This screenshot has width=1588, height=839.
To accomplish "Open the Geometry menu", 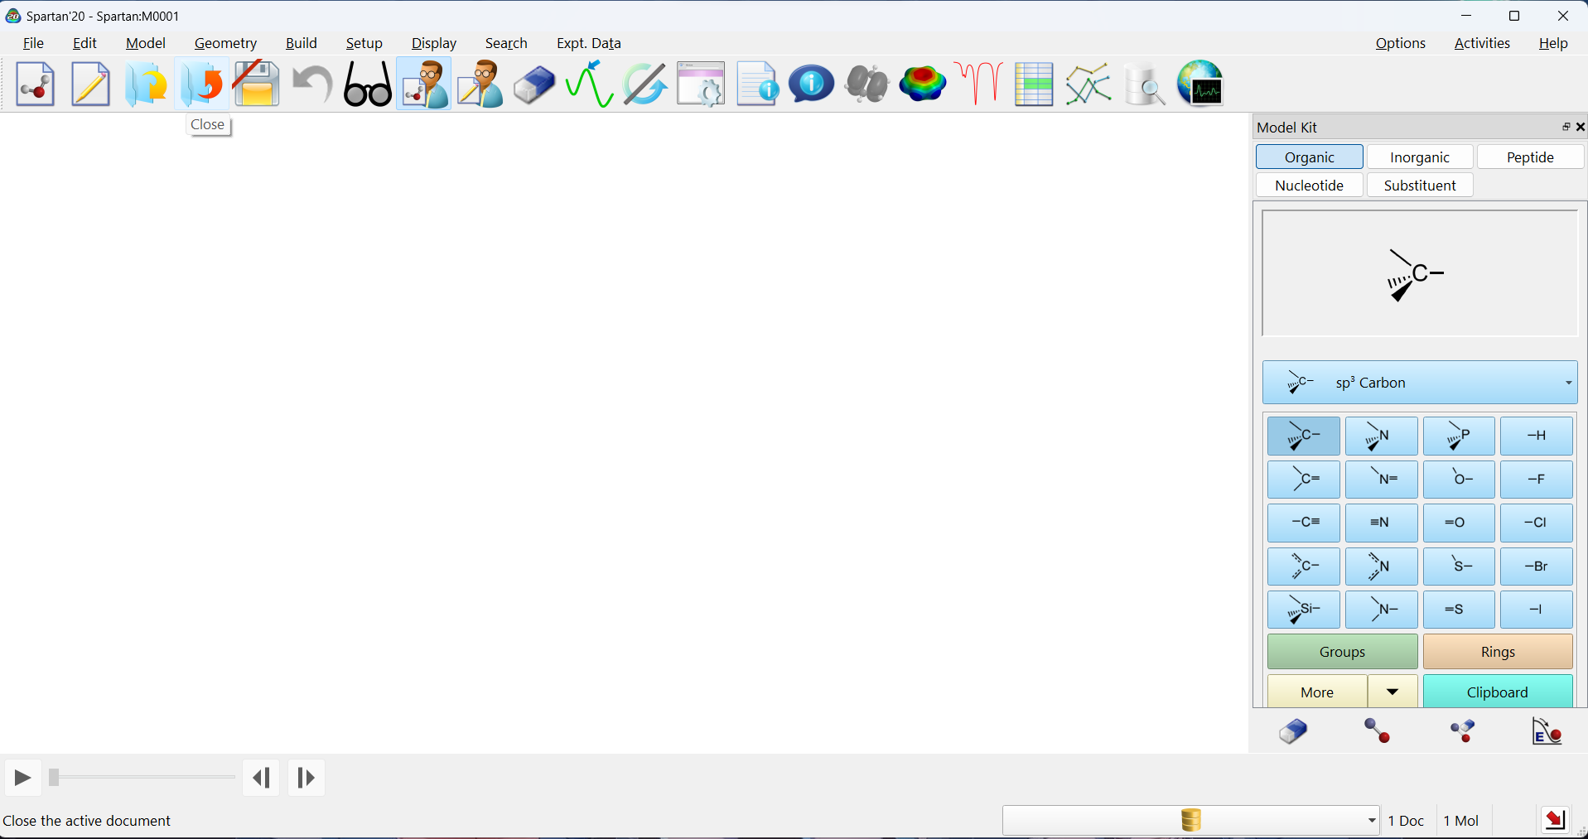I will (x=225, y=43).
